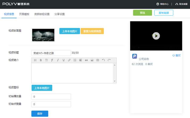190x118 pixels.
Task: Redo the last edit in editor
Action: [x=109, y=60]
